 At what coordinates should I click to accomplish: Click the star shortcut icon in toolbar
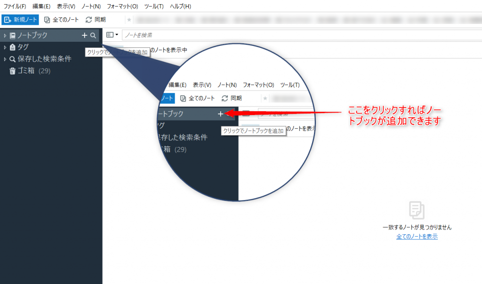point(129,20)
